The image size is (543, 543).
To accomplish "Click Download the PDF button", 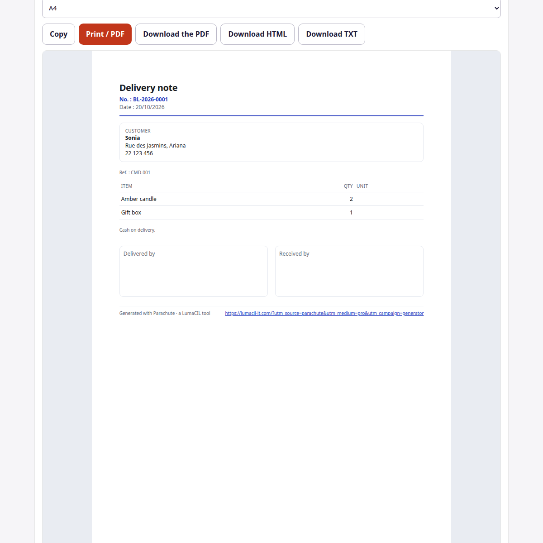I will (x=176, y=34).
